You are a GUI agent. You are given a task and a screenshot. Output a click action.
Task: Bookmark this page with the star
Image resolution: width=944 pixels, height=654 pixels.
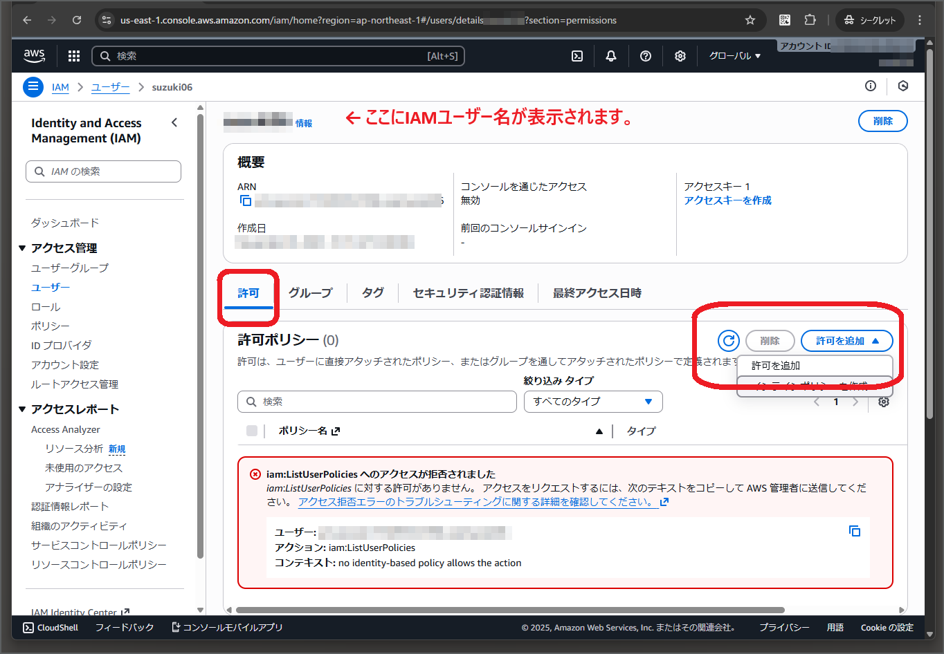750,20
